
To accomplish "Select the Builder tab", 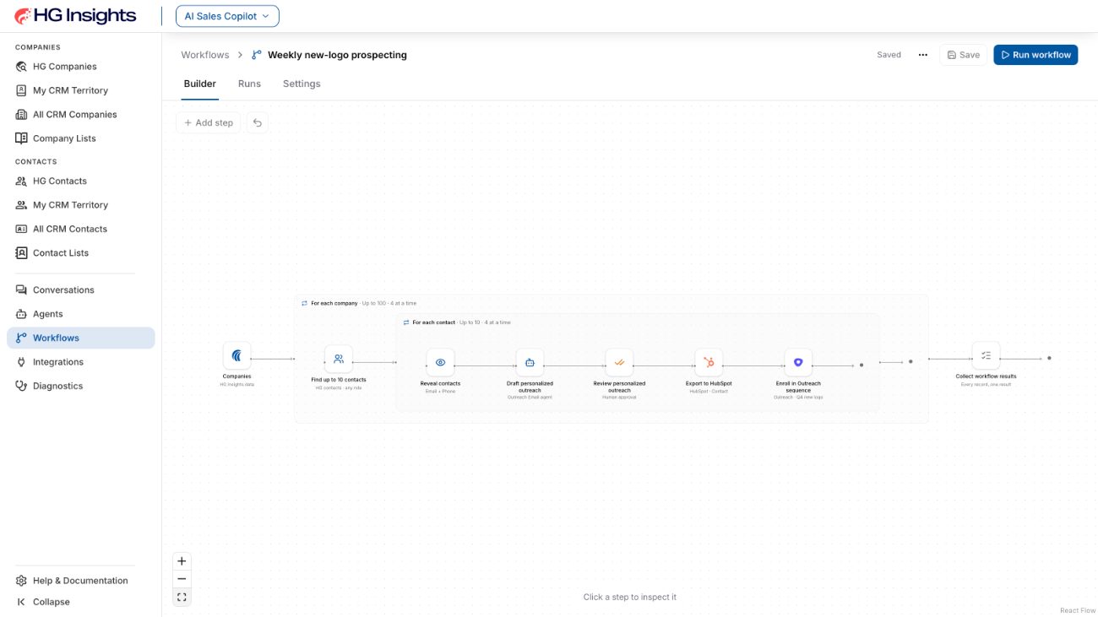I will (x=200, y=84).
